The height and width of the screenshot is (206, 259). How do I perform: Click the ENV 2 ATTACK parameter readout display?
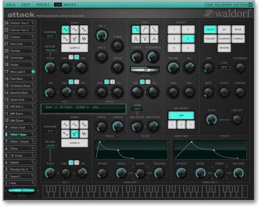(x=84, y=108)
